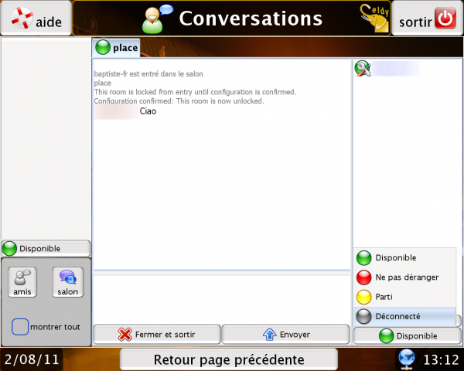Open the status dropdown at bottom right
Image resolution: width=464 pixels, height=371 pixels.
click(407, 335)
